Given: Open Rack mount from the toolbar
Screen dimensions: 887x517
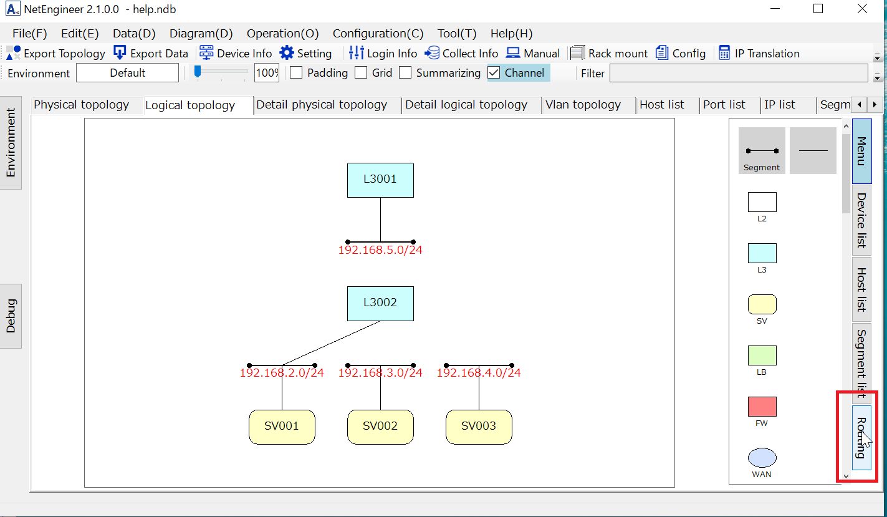Looking at the screenshot, I should click(x=578, y=54).
